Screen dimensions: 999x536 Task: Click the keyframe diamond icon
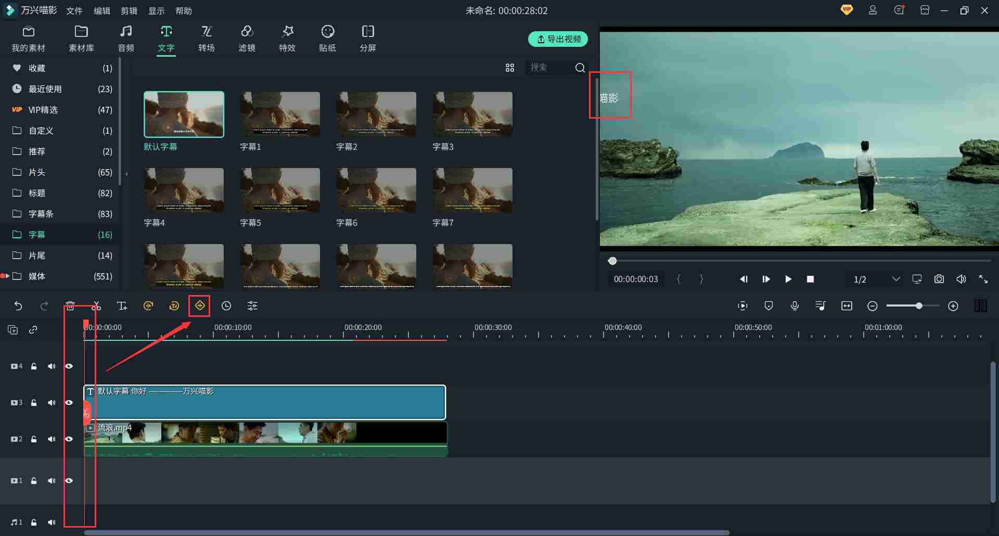(x=200, y=306)
